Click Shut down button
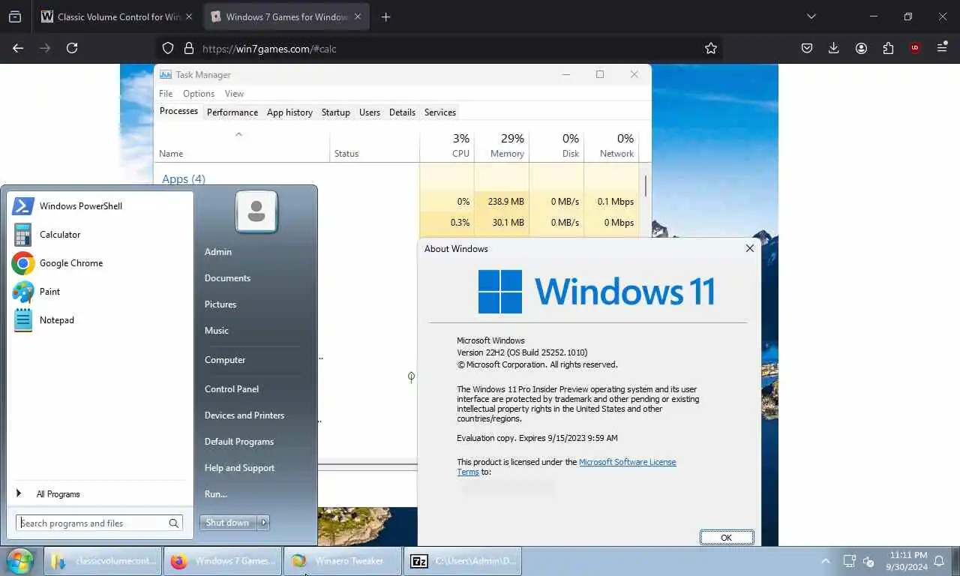960x576 pixels. (227, 523)
